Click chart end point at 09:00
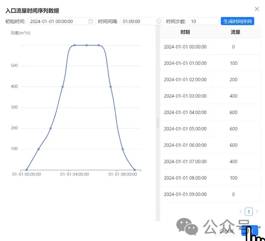265x241 pixels. (x=135, y=170)
